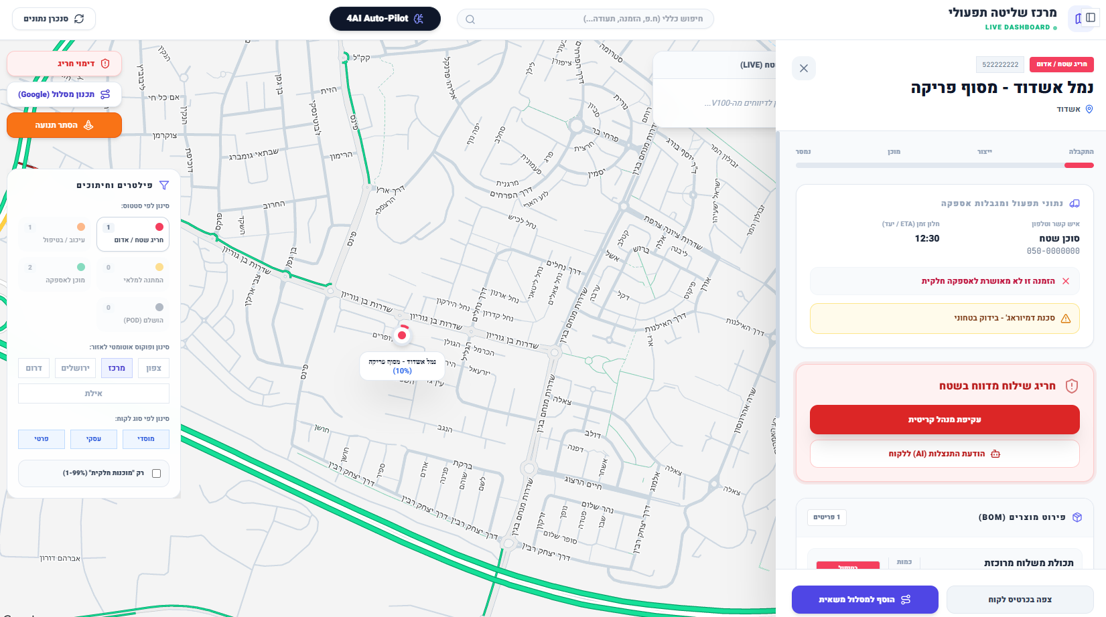Click the חריג שטח / אדום status badge
Image resolution: width=1106 pixels, height=617 pixels.
coord(1062,64)
